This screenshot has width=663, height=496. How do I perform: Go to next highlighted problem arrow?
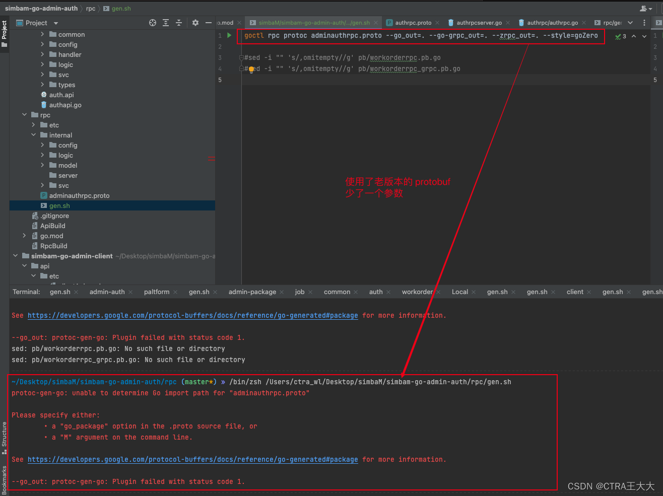click(644, 36)
